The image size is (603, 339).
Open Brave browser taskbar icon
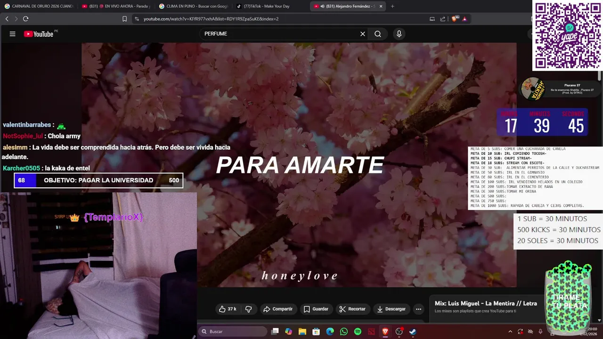coord(385,331)
